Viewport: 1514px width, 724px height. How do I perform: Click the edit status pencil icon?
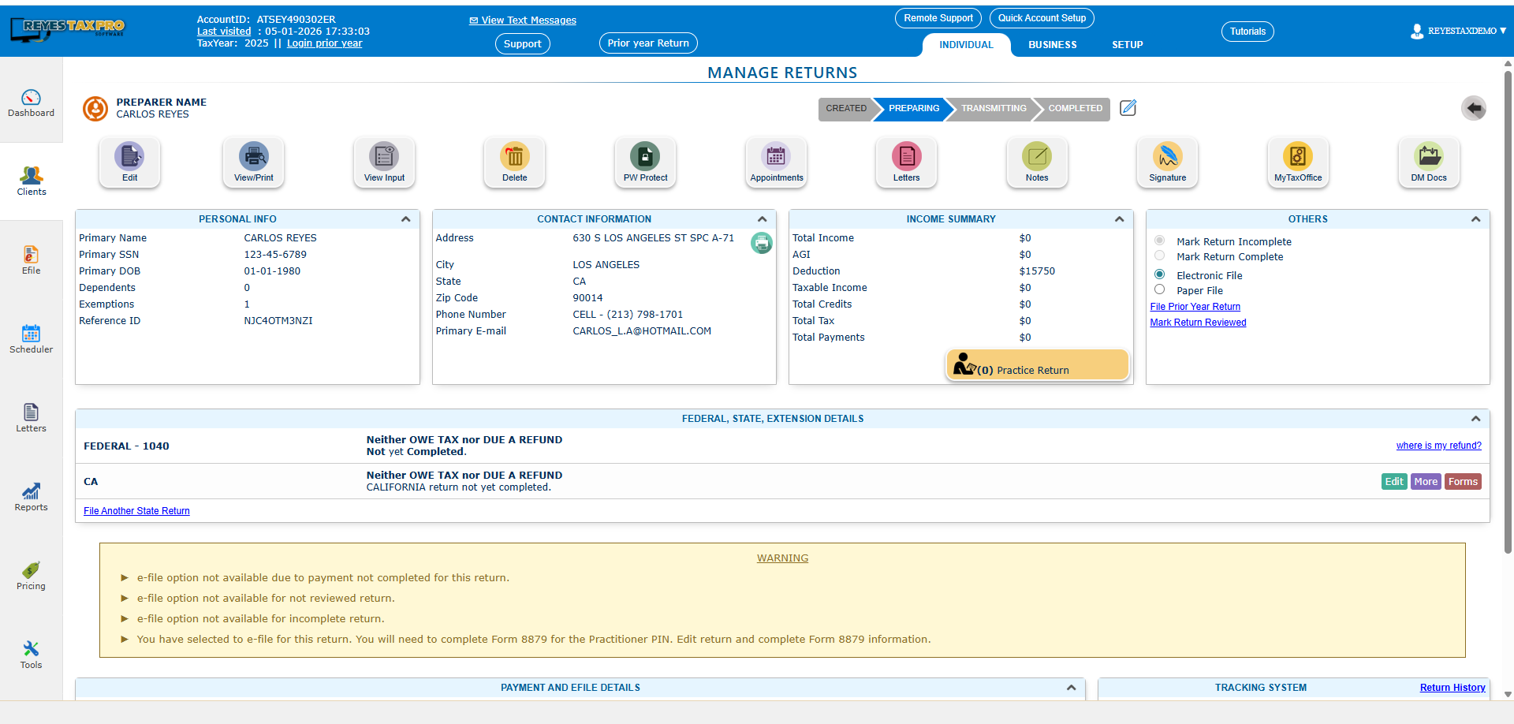[x=1128, y=108]
